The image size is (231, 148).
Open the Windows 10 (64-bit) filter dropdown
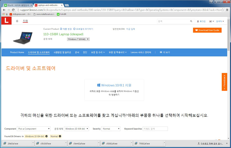(x=77, y=129)
